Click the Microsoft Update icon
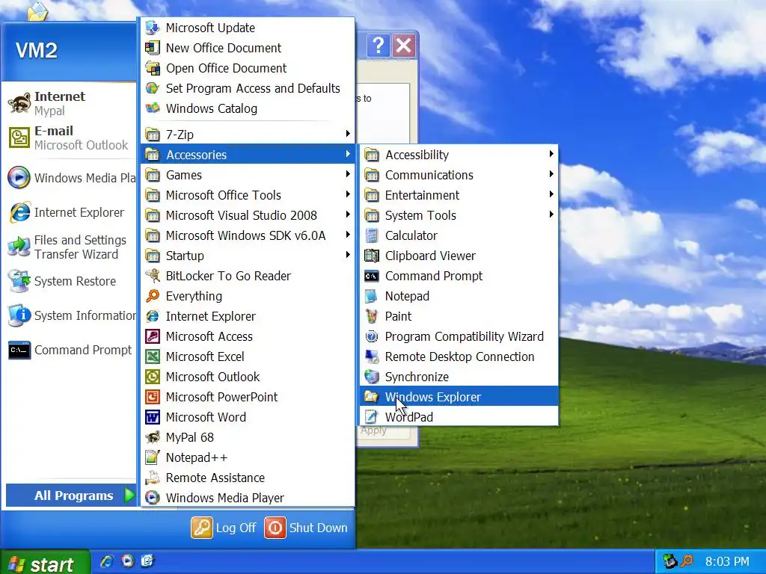 coord(153,28)
